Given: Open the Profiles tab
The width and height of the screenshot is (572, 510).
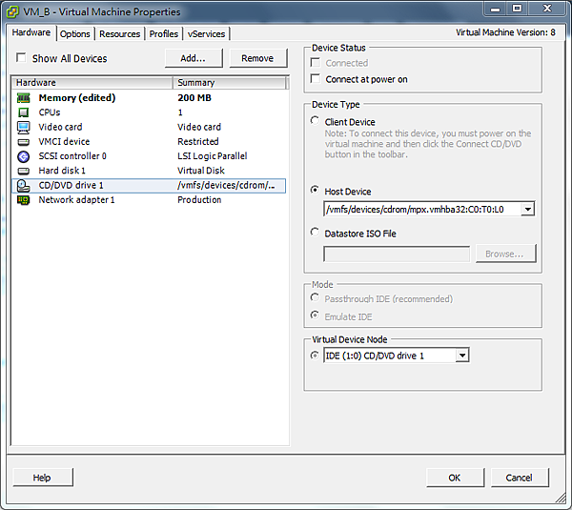Looking at the screenshot, I should tap(164, 34).
